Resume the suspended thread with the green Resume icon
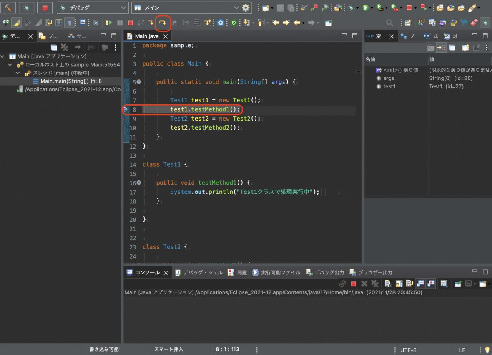 [109, 23]
